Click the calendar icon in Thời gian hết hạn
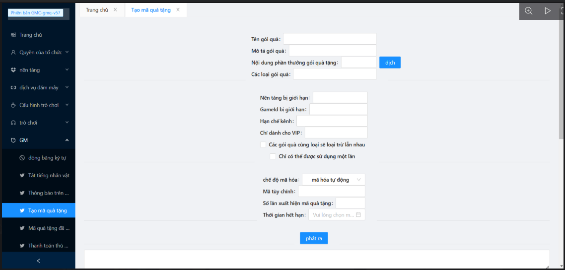The width and height of the screenshot is (565, 270). [x=358, y=214]
